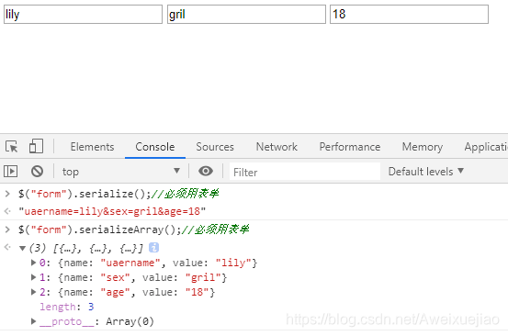Create live expression with the eye icon

click(x=206, y=171)
